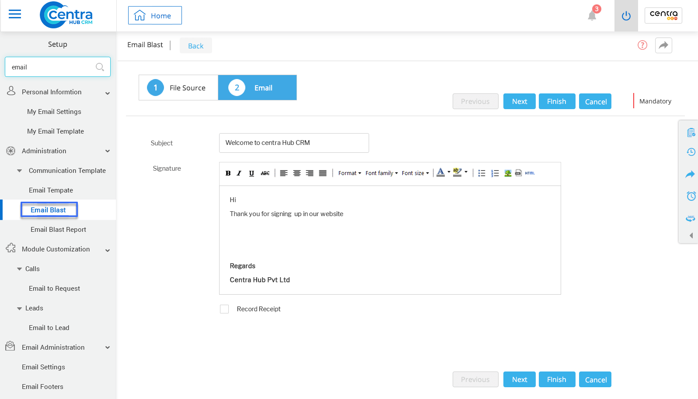Open the highlight color picker arrow
This screenshot has height=399, width=698.
point(466,172)
